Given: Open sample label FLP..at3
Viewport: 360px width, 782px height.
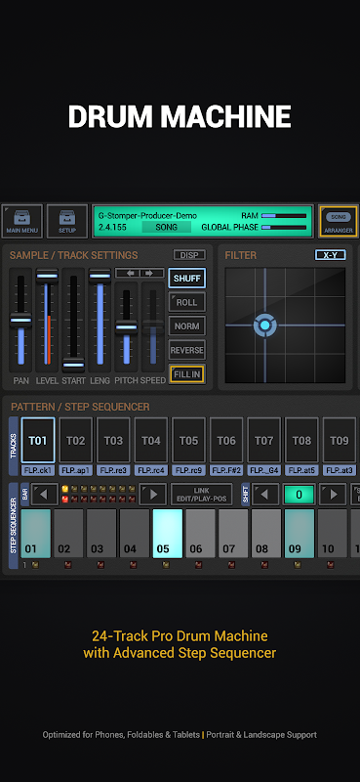Looking at the screenshot, I should point(340,470).
